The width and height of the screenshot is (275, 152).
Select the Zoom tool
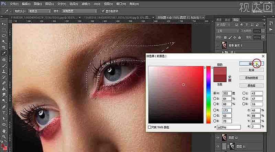click(x=4, y=137)
